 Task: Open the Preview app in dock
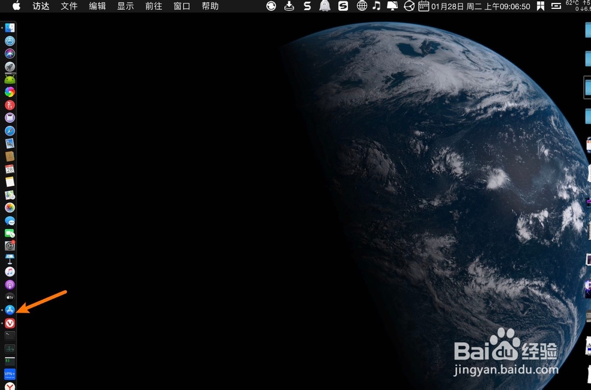[x=10, y=143]
